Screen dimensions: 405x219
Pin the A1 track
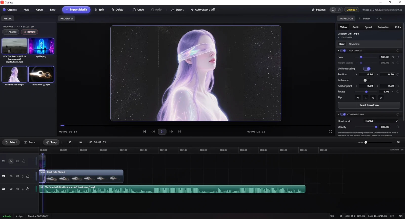(x=23, y=189)
